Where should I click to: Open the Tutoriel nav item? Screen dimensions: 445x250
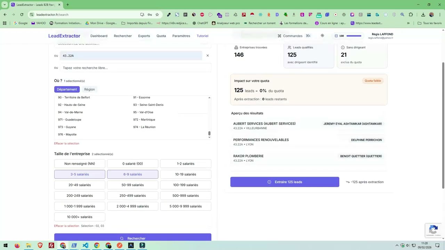tap(202, 36)
